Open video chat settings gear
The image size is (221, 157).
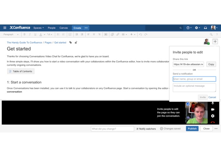coord(213,116)
